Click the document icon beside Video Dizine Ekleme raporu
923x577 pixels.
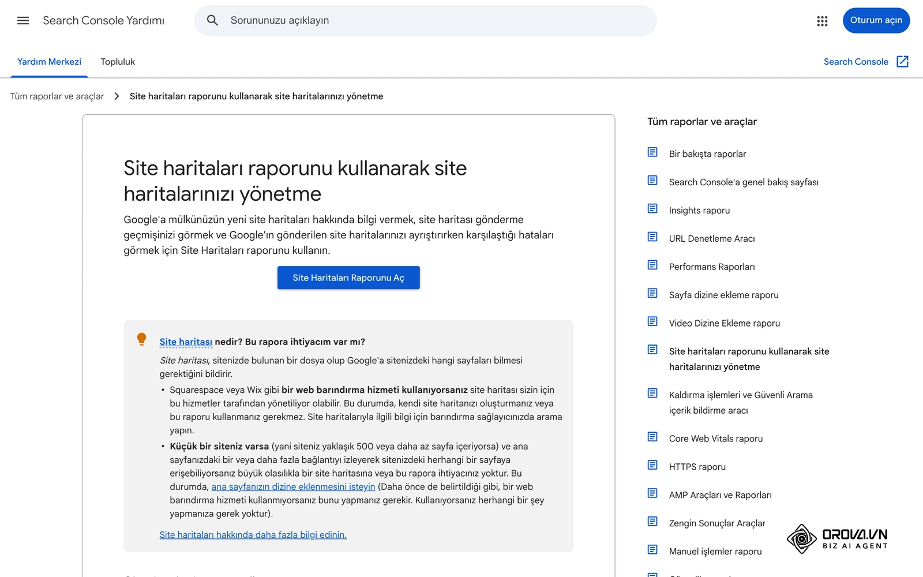pos(652,321)
